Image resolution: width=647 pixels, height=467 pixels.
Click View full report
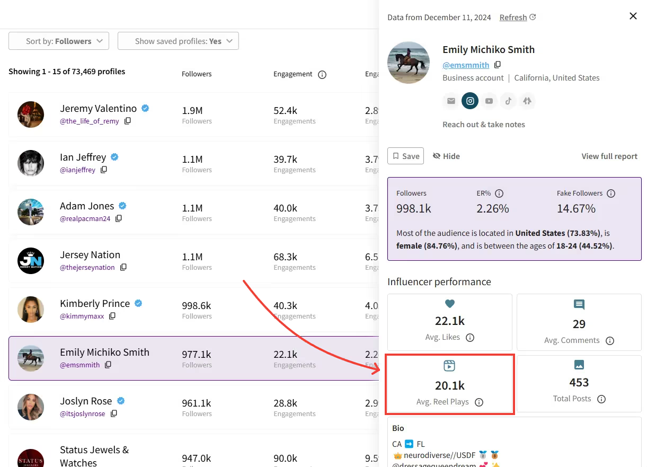pos(609,156)
